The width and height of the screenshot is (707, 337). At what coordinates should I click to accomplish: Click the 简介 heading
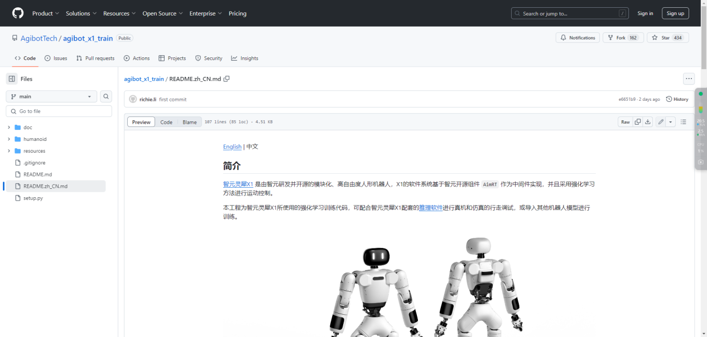tap(232, 165)
